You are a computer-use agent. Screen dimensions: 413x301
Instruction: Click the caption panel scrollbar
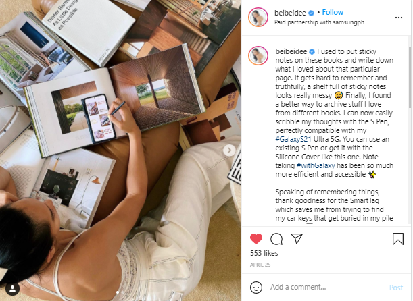tap(410, 78)
